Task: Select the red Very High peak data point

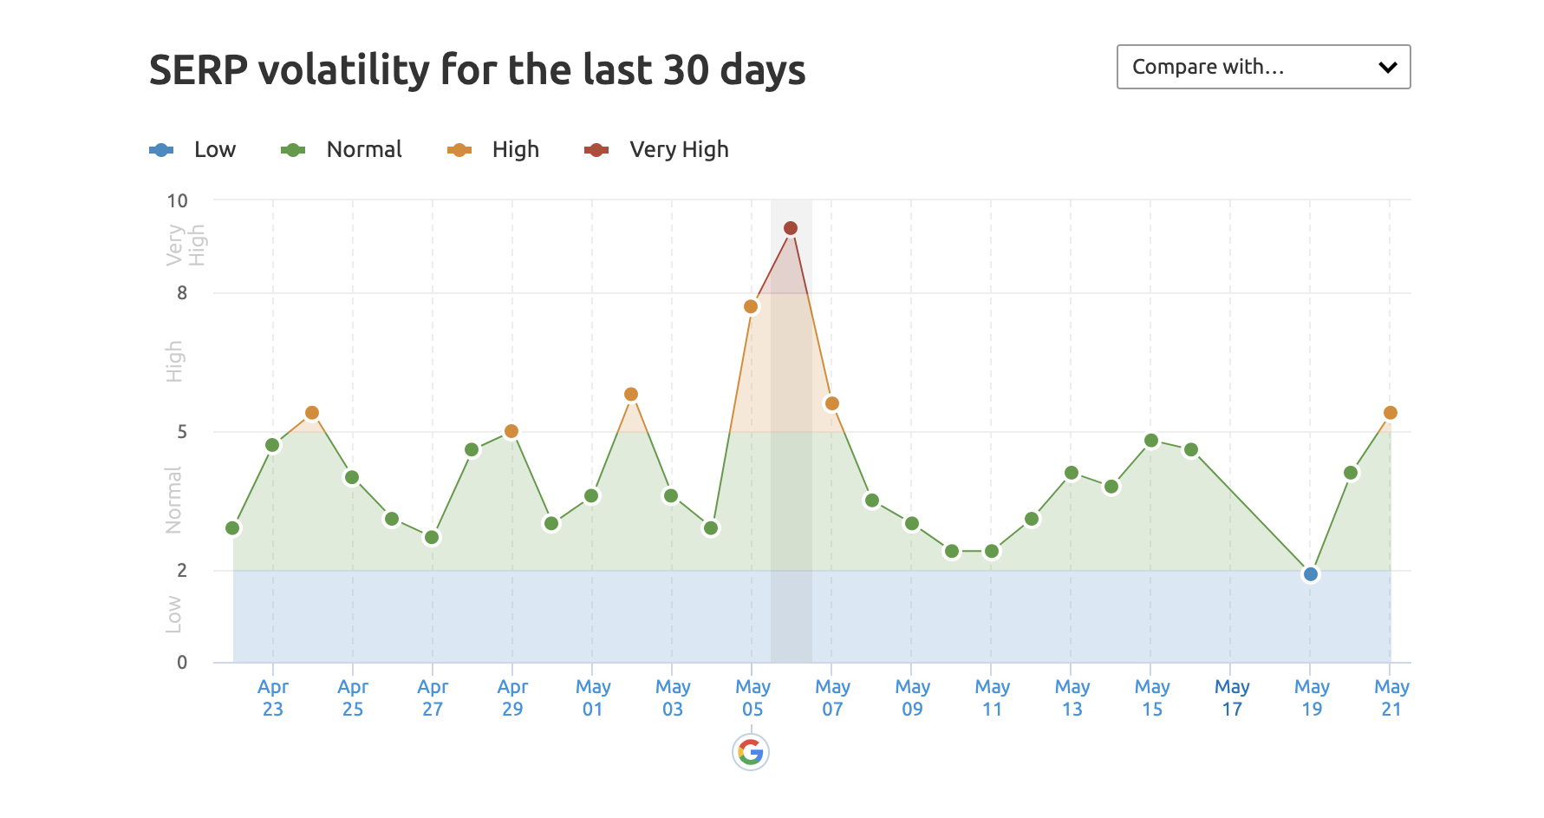Action: click(791, 228)
